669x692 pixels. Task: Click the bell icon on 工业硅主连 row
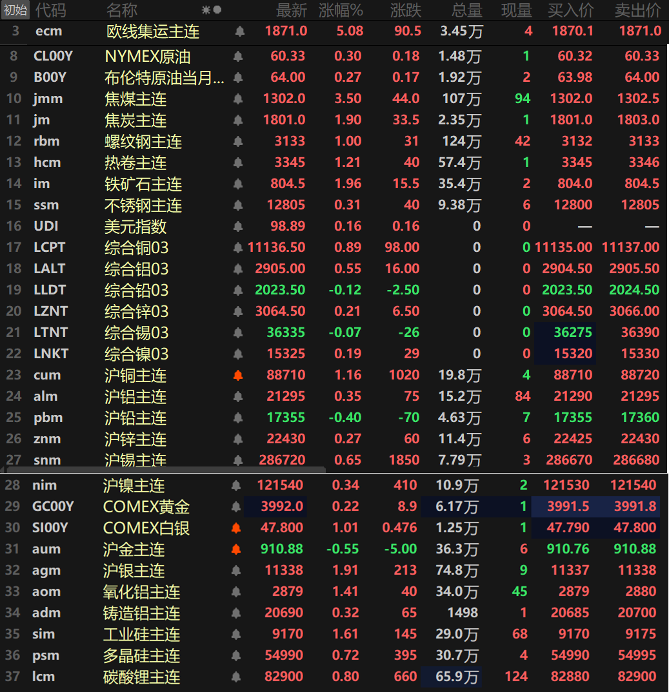click(236, 635)
